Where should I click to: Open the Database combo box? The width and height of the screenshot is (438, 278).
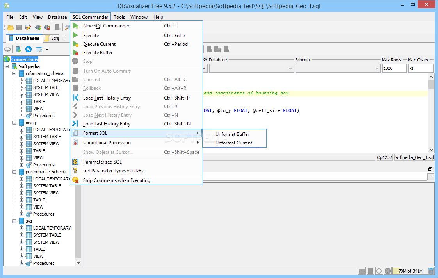point(251,68)
